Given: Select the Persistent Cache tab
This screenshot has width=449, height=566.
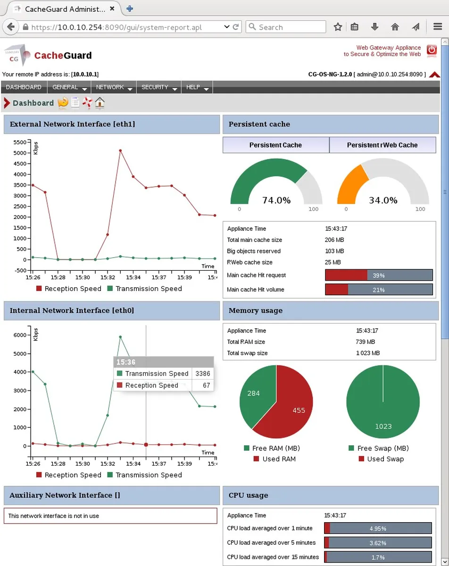Looking at the screenshot, I should point(275,145).
